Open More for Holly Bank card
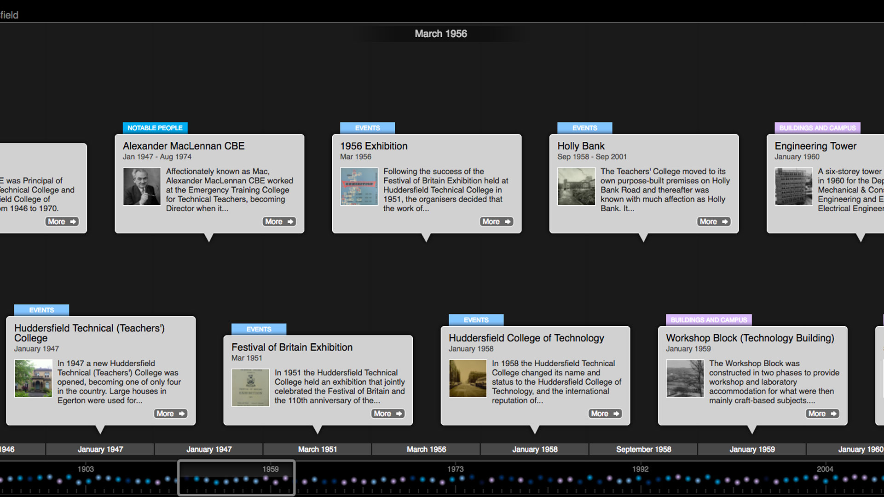884x497 pixels. [713, 222]
